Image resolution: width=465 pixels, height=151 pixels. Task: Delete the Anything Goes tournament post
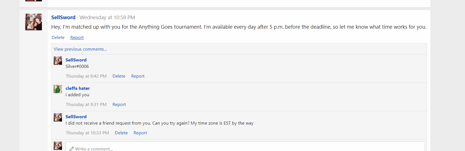pos(58,38)
